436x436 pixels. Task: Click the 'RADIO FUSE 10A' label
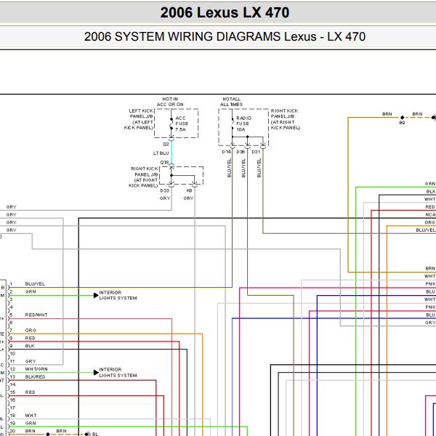coord(243,124)
